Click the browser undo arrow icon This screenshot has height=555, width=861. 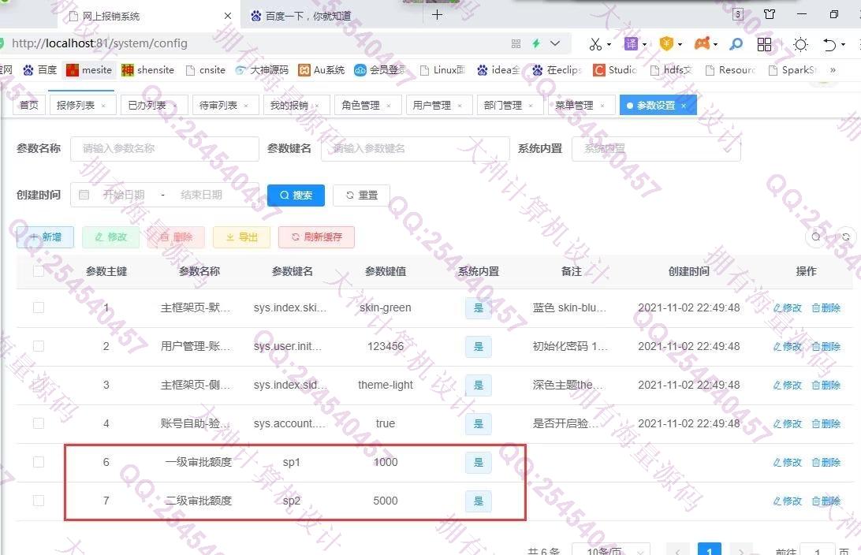pyautogui.click(x=829, y=44)
